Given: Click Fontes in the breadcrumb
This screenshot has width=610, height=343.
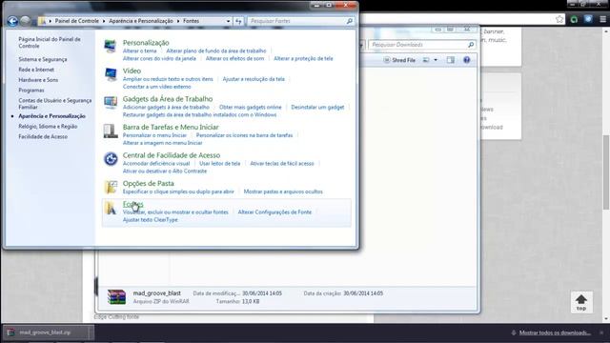Looking at the screenshot, I should point(191,21).
